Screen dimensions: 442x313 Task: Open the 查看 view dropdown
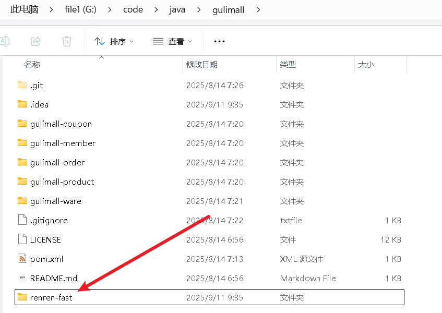pyautogui.click(x=173, y=41)
